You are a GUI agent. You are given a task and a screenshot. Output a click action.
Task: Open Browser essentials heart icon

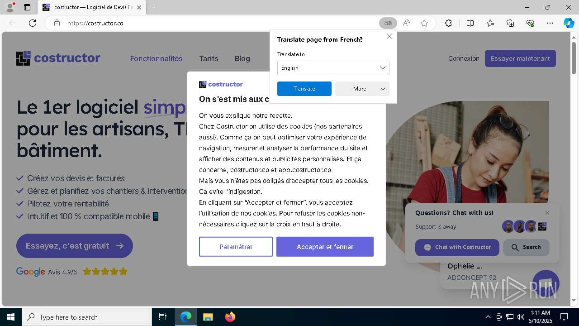530,23
